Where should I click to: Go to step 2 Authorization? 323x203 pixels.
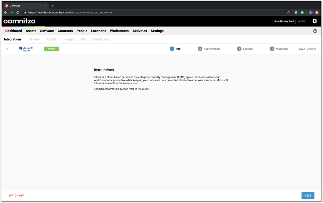pos(209,49)
